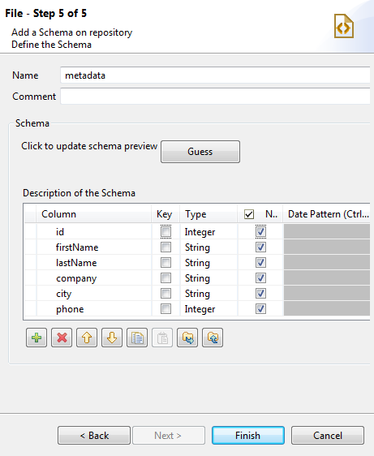This screenshot has height=456, width=374.
Task: Click the folder icon with down arrow
Action: pyautogui.click(x=187, y=338)
